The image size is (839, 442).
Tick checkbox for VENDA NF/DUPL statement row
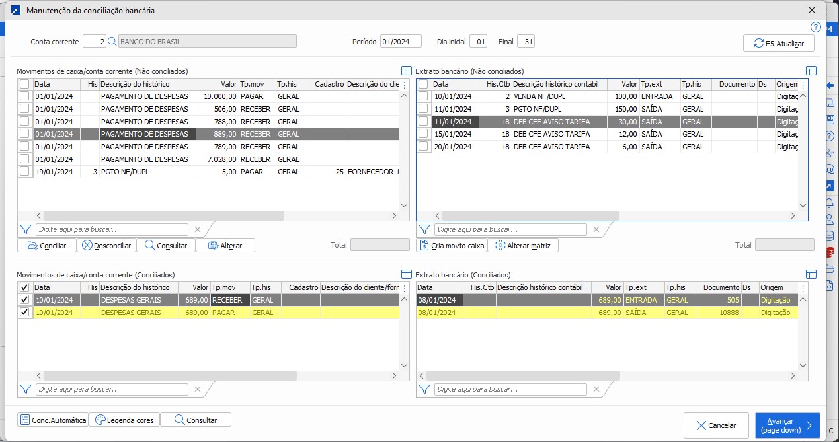tap(423, 96)
